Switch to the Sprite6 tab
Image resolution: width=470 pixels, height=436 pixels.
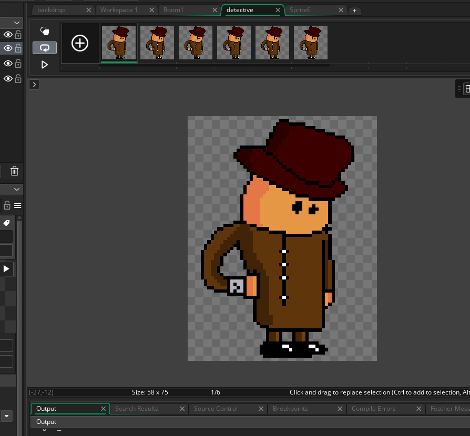300,10
